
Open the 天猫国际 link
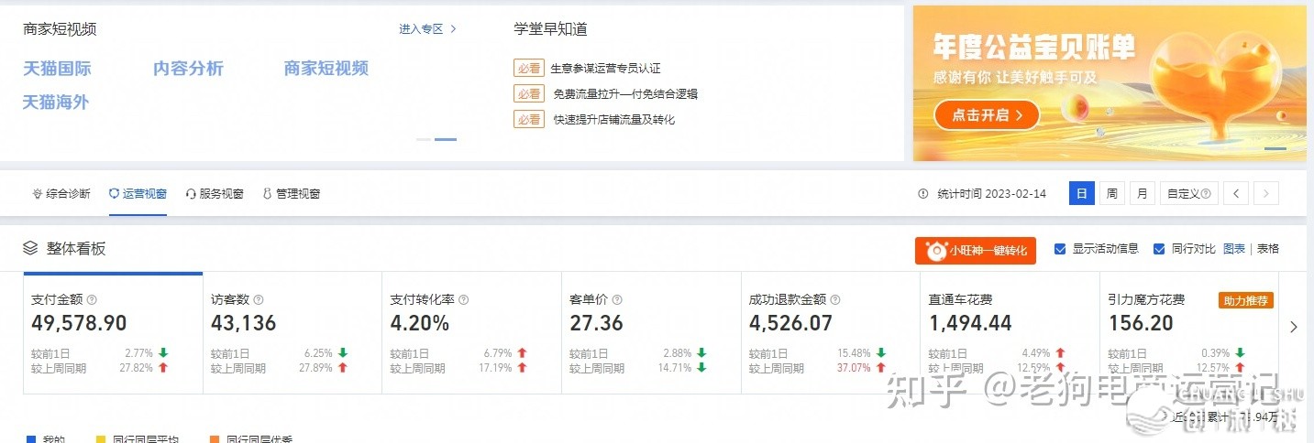57,69
